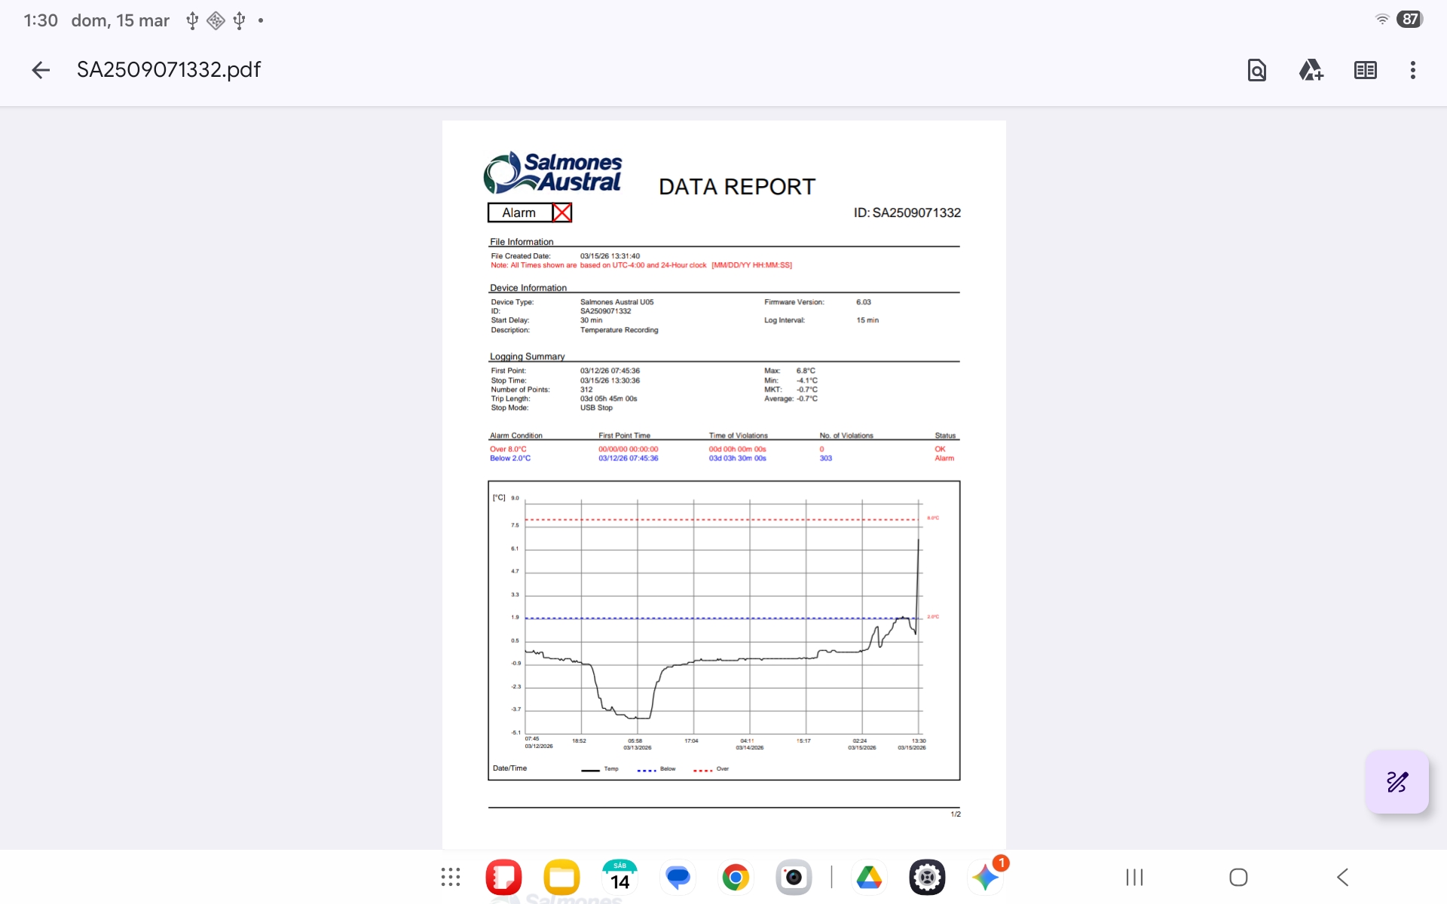Tap the back arrow to exit PDF
Viewport: 1447px width, 904px height.
pos(41,70)
